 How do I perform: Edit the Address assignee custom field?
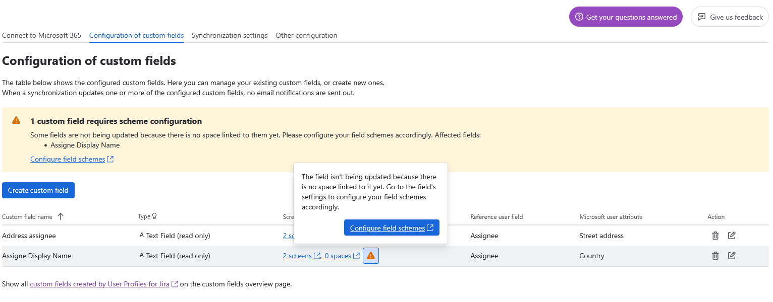click(732, 236)
